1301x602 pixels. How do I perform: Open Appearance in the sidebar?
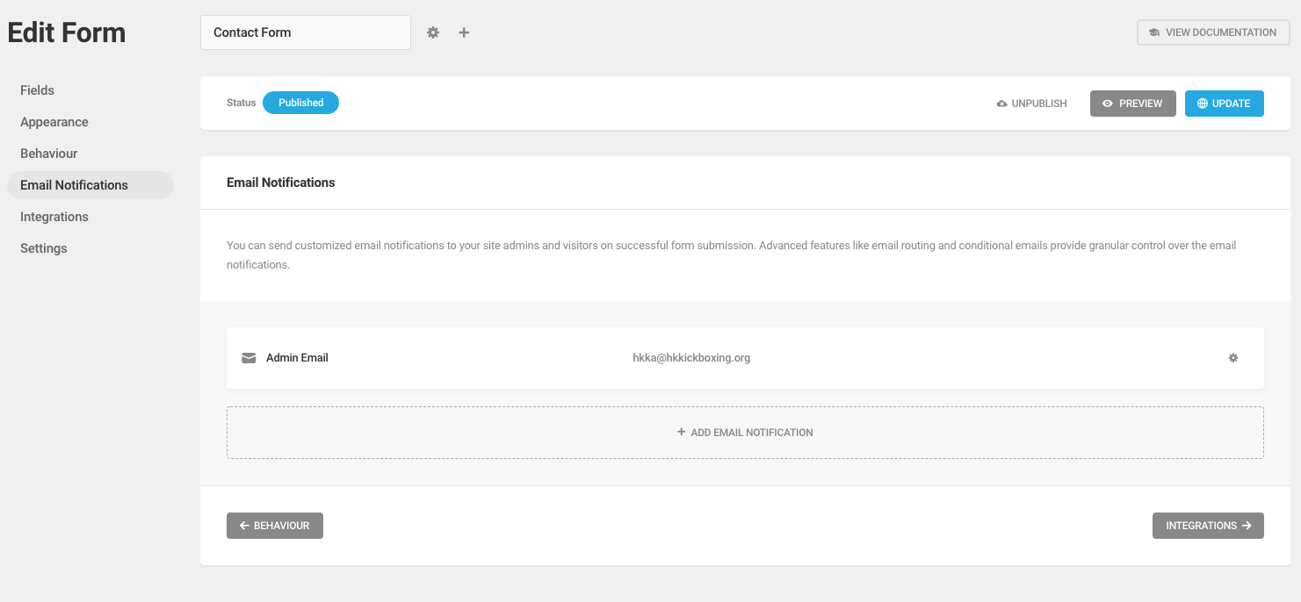(54, 122)
